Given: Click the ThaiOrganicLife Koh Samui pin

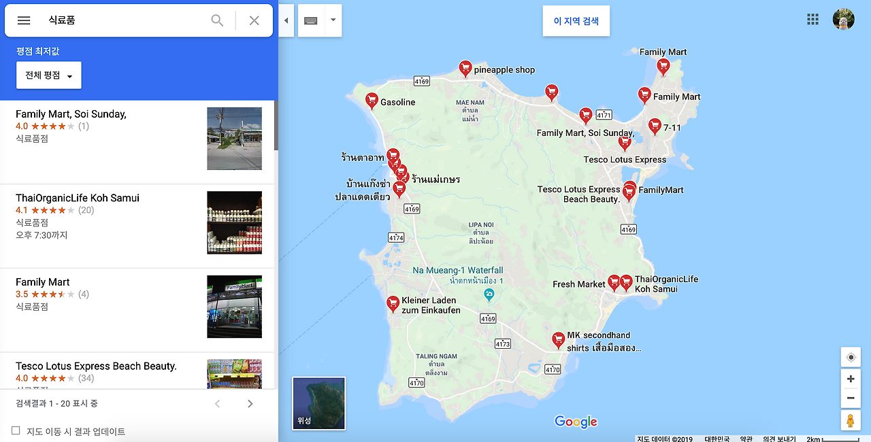Looking at the screenshot, I should tap(626, 282).
